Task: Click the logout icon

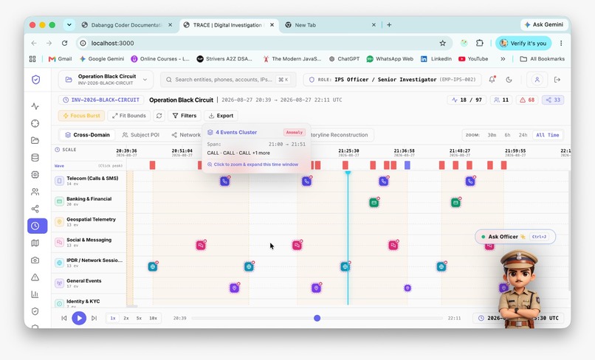Action: coord(557,80)
